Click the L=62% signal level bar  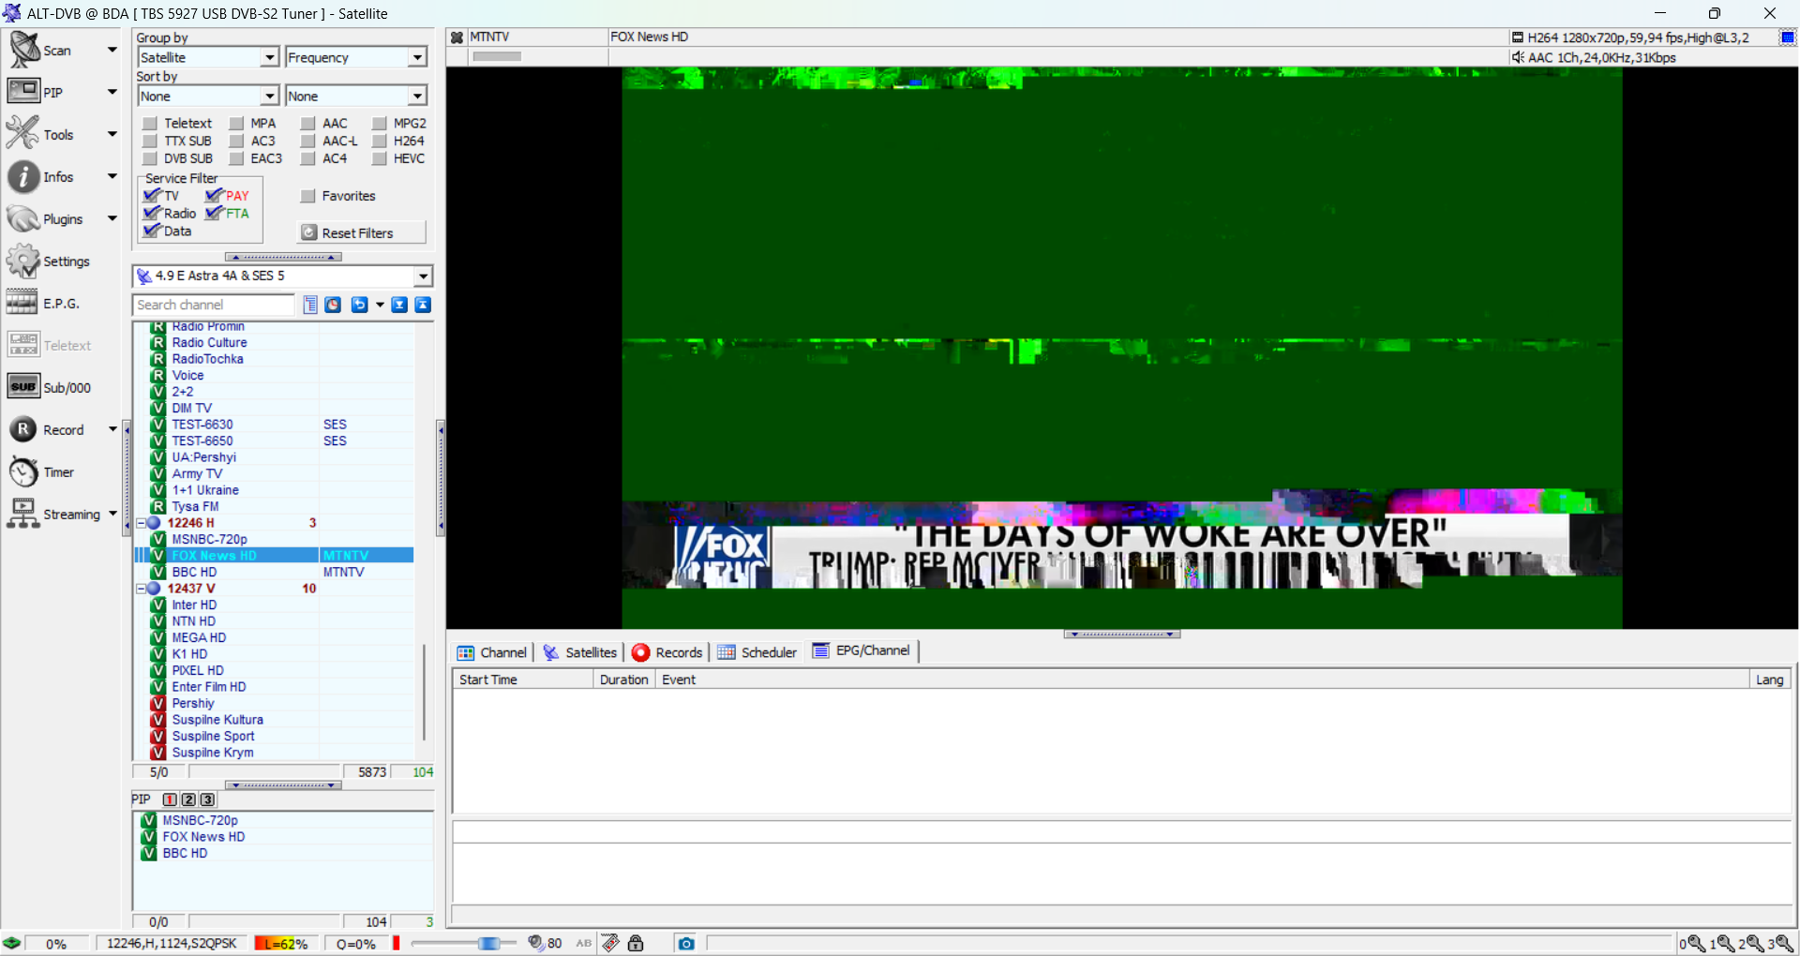pyautogui.click(x=285, y=944)
